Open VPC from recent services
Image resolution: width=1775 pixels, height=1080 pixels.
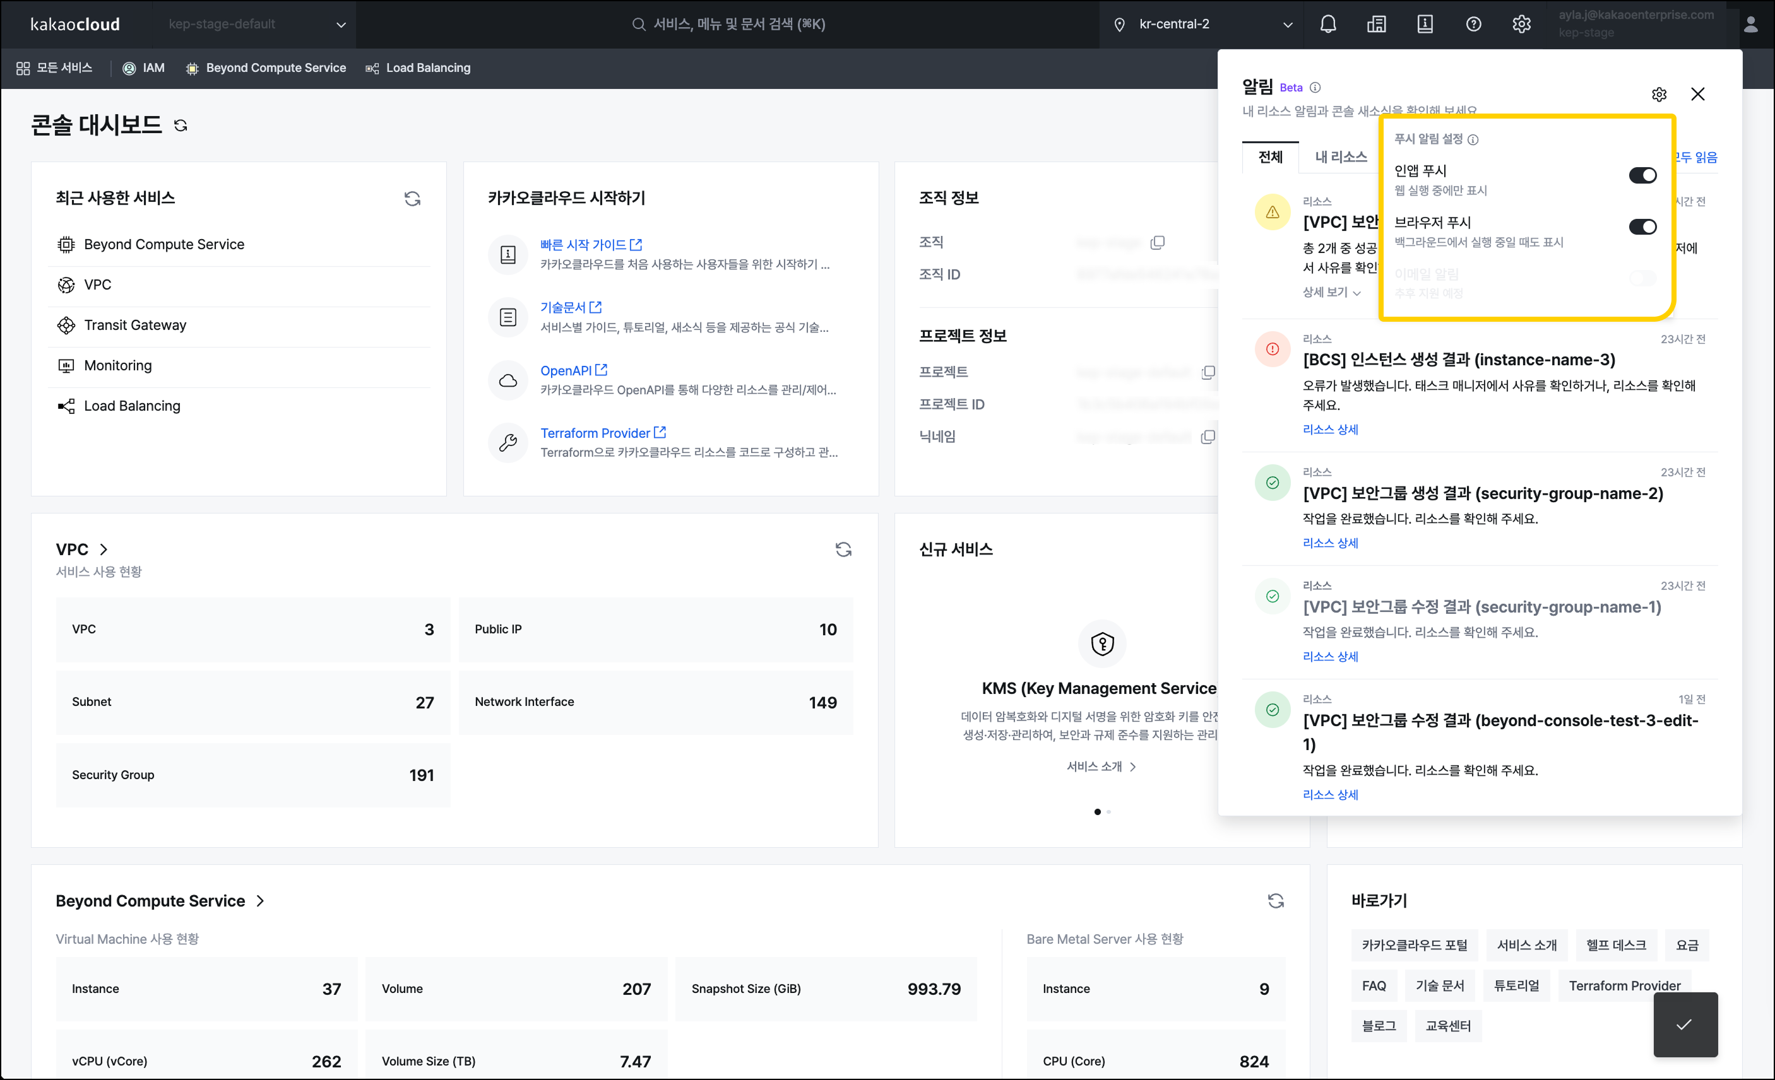point(239,285)
